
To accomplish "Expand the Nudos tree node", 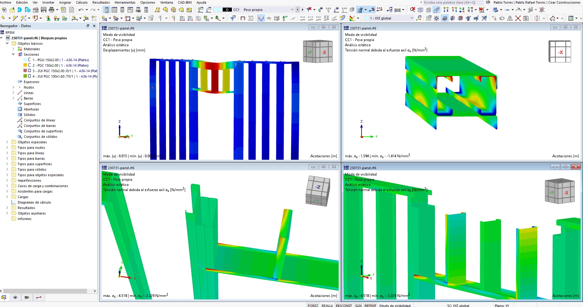I will coord(13,87).
